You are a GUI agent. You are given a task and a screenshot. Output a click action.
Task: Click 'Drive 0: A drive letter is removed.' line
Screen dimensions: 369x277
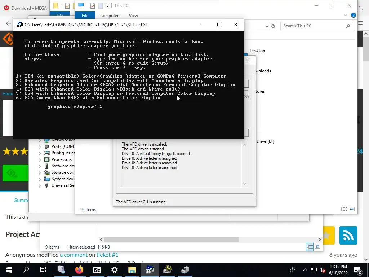click(150, 163)
